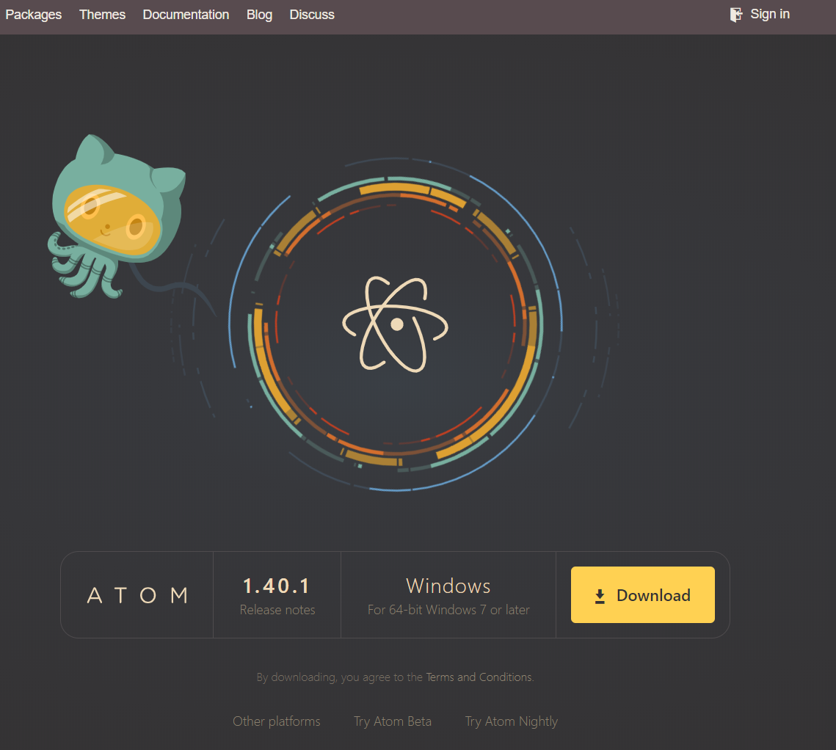Open the Blog link
This screenshot has width=836, height=750.
point(259,15)
